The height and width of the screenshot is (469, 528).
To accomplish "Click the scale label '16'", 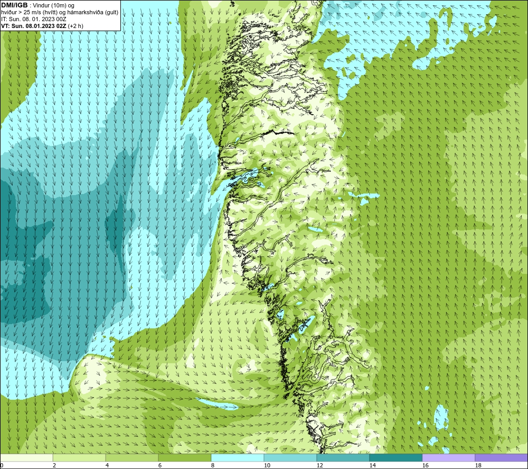I will [425, 465].
